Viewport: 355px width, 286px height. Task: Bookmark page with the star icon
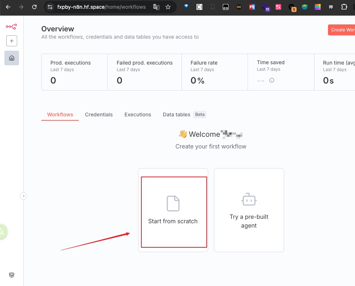tap(168, 7)
